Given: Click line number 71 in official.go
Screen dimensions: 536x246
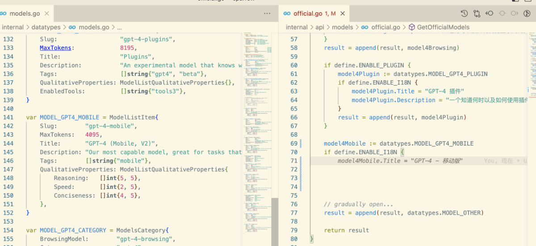Looking at the screenshot, I should [293, 161].
